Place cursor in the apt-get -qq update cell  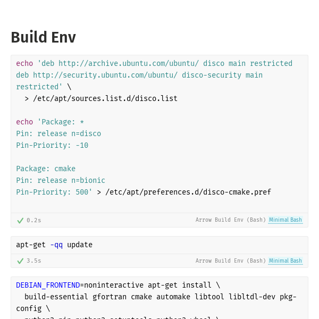[x=159, y=245]
